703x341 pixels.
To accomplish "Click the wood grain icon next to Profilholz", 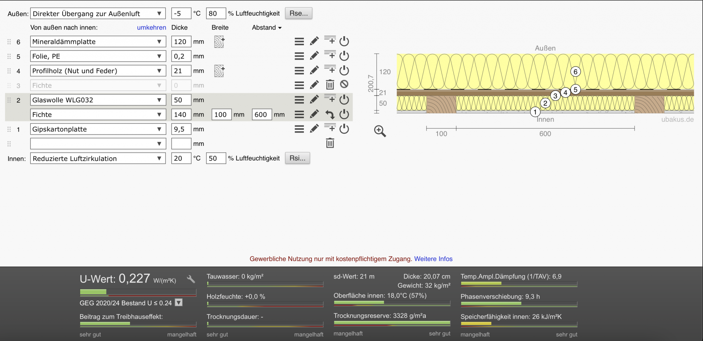I will [219, 71].
